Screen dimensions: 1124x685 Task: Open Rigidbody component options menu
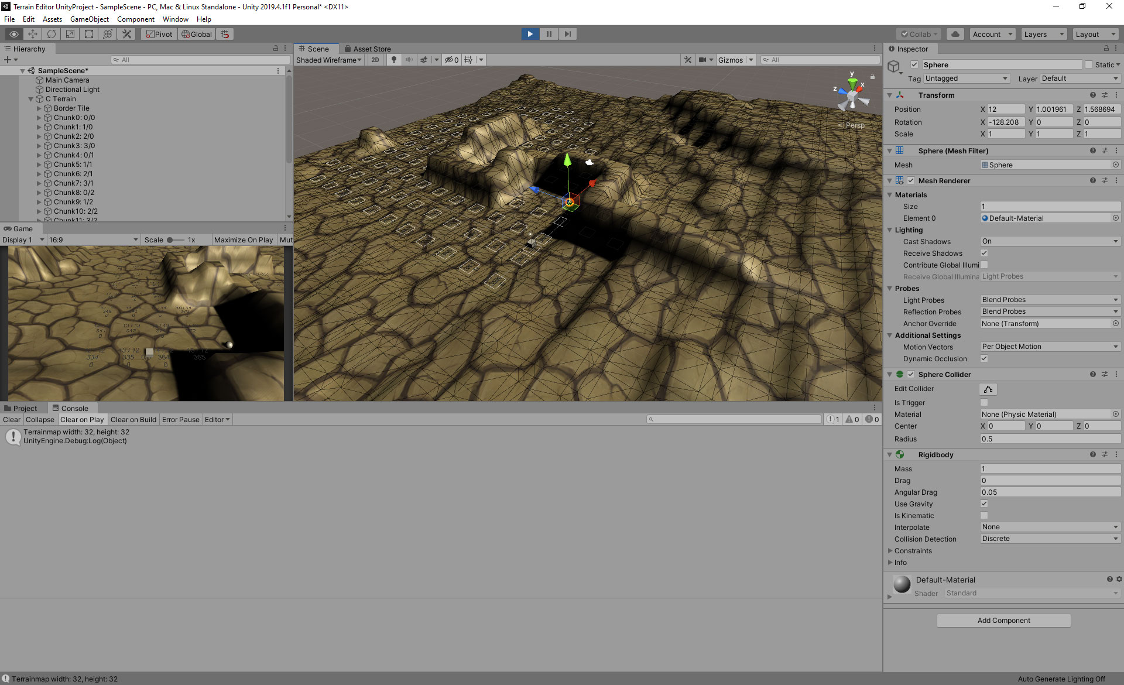pos(1116,454)
